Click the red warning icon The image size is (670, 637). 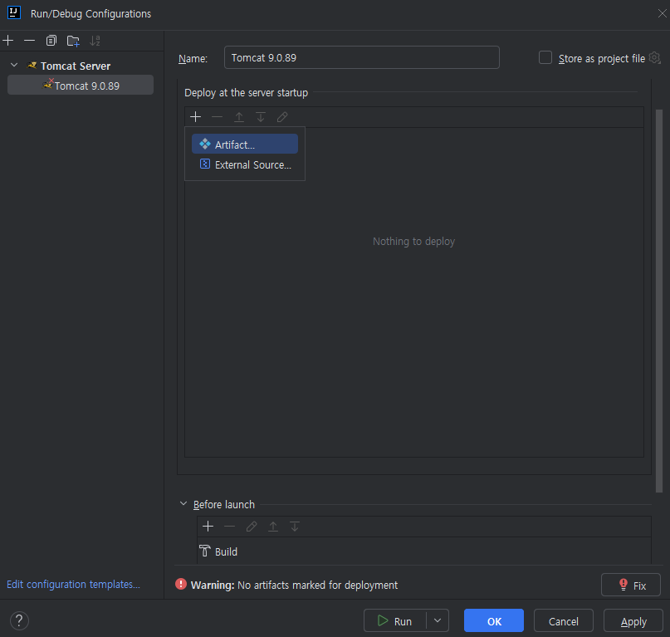[x=181, y=584]
